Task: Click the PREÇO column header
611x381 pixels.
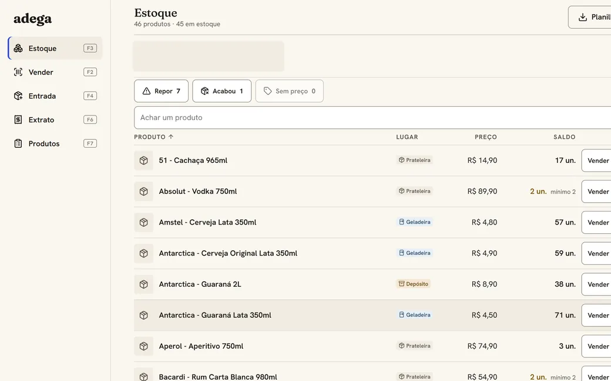Action: [x=485, y=137]
